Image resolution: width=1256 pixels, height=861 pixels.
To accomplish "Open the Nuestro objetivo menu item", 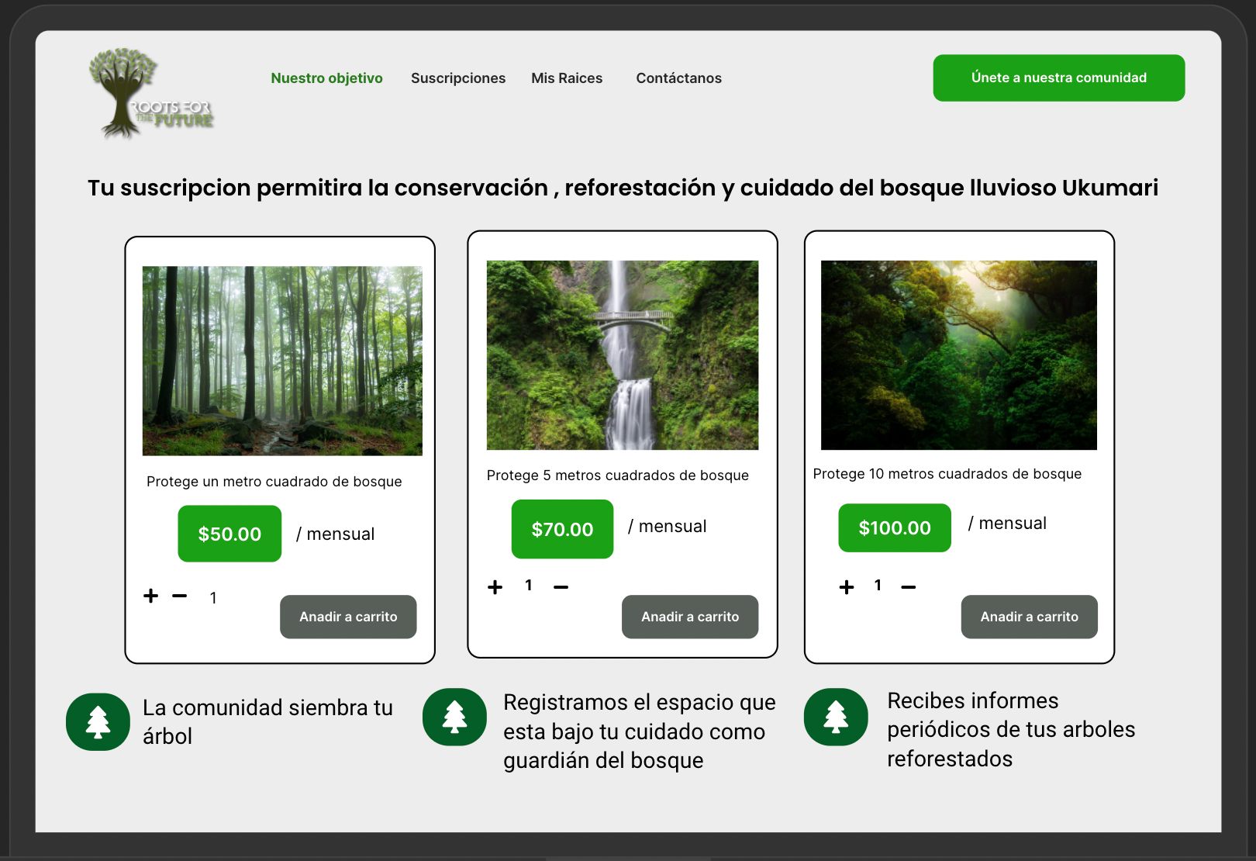I will pos(326,78).
